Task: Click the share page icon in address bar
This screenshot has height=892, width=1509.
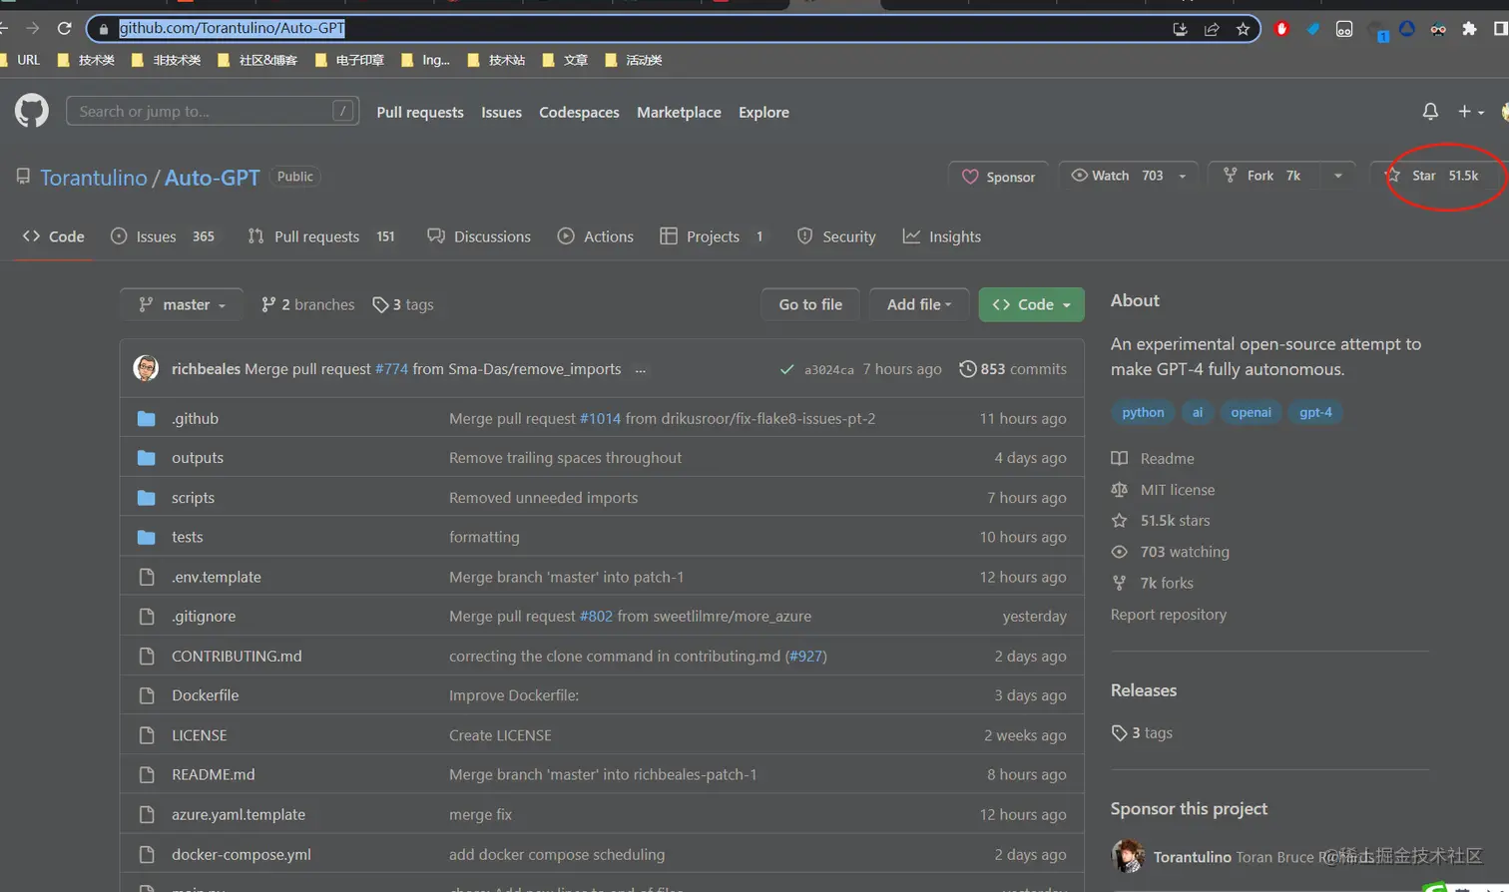Action: (x=1212, y=29)
